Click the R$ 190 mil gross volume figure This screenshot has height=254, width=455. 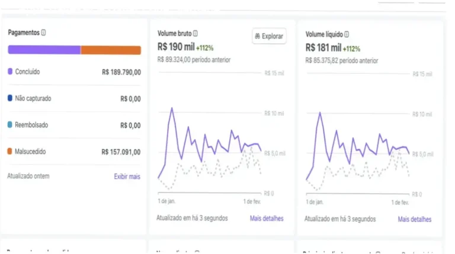(x=176, y=47)
